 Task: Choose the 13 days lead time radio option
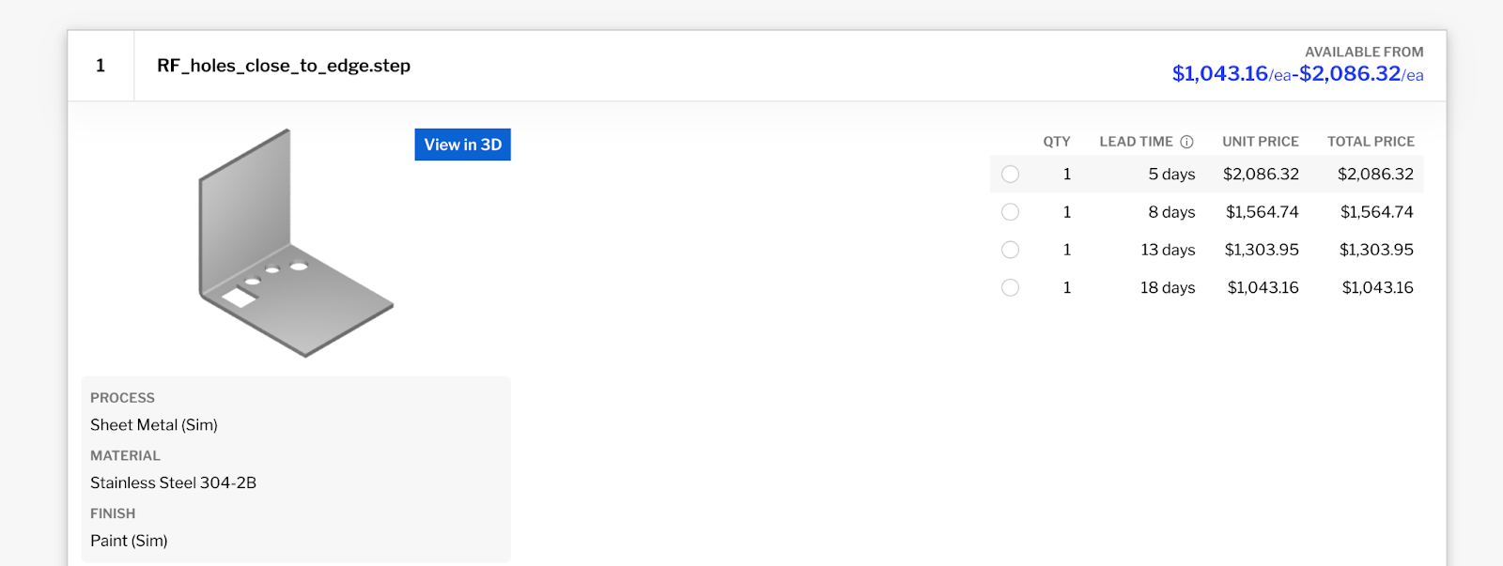click(1010, 250)
